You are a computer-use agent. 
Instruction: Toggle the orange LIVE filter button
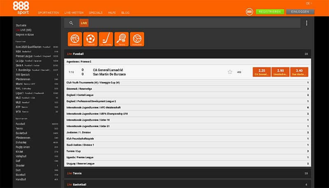coord(84,23)
